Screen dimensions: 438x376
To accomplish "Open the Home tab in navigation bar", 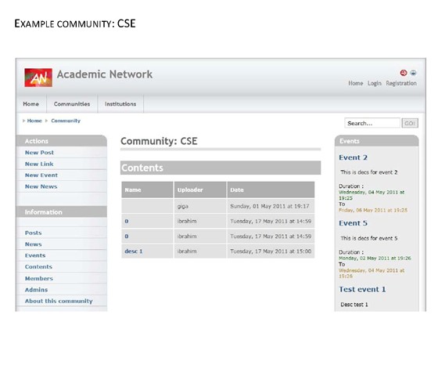I will point(31,103).
